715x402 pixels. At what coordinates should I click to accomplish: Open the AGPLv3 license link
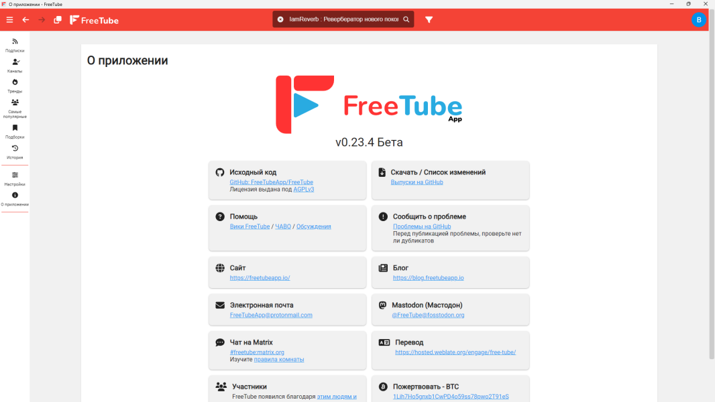click(x=304, y=190)
